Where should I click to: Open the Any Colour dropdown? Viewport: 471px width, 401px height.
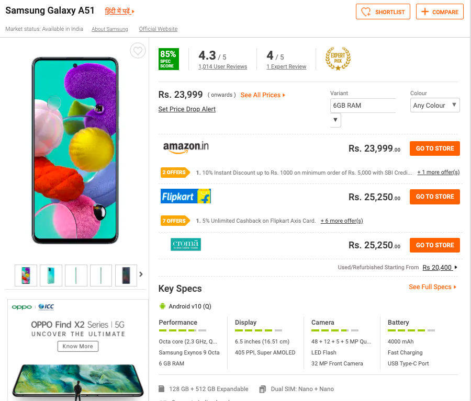435,105
